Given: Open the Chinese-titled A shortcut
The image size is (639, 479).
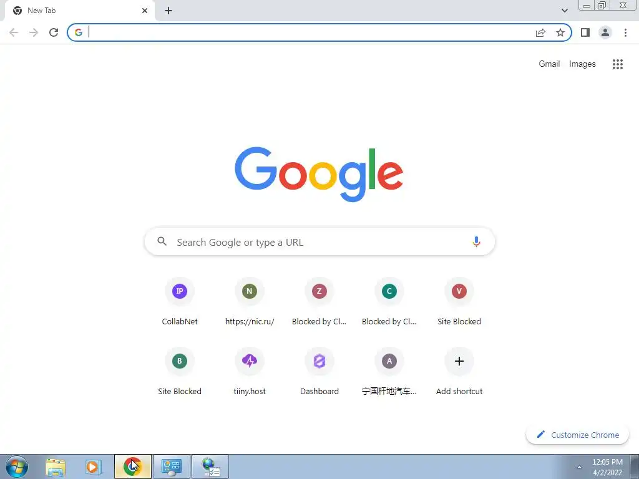Looking at the screenshot, I should coord(389,372).
